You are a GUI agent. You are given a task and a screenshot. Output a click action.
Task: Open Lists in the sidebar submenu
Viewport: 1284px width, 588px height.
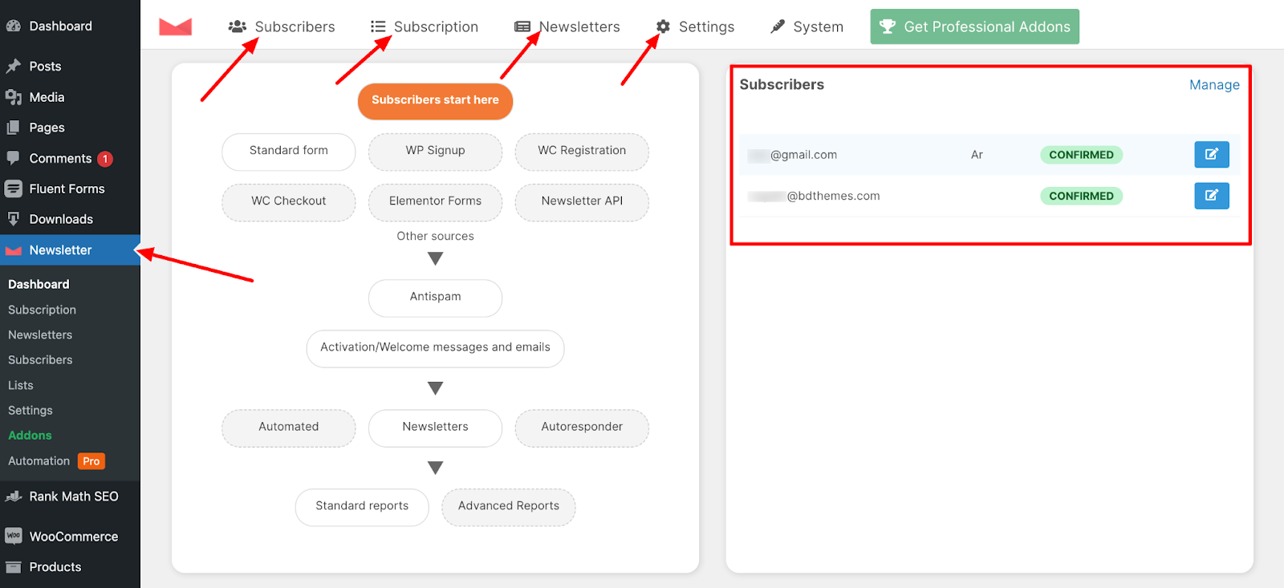tap(21, 385)
